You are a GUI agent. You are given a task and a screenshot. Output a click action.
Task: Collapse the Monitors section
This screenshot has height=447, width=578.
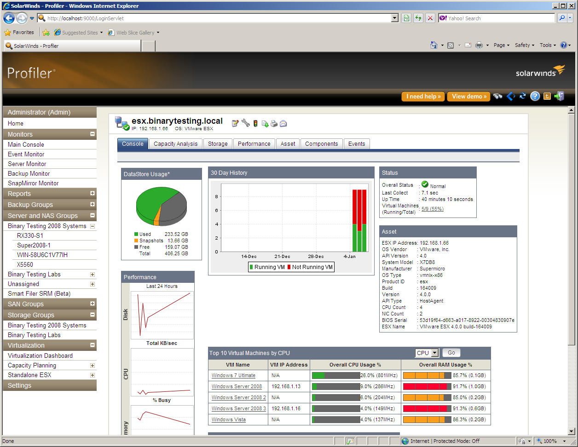[92, 134]
